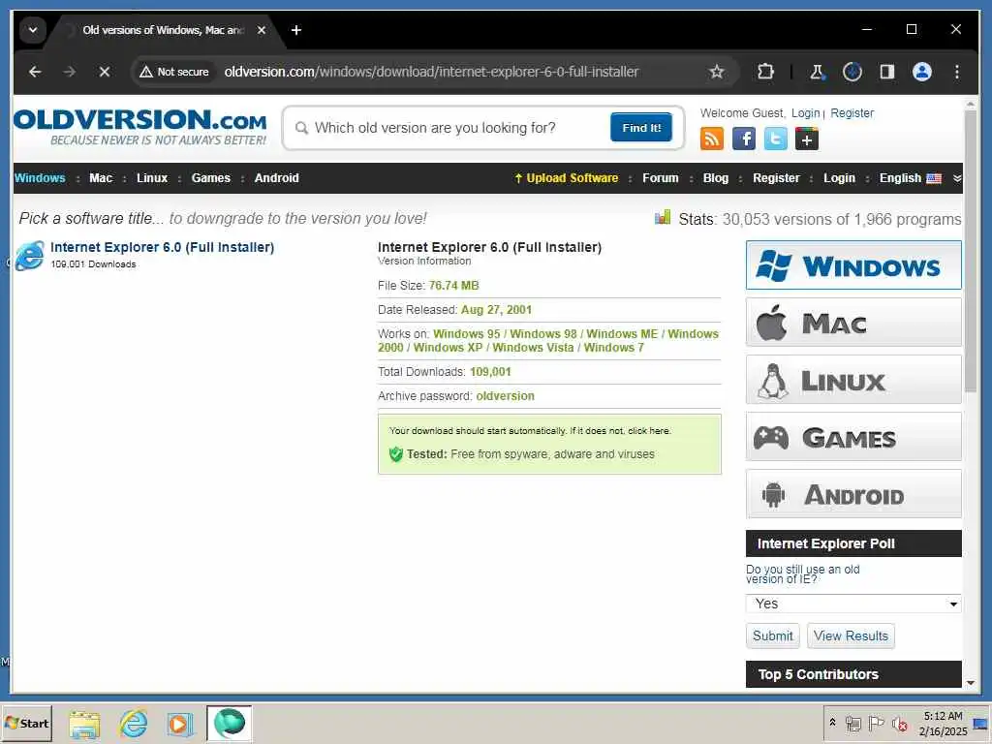Select Windows in the navigation bar
Screen dimensions: 992x744
pyautogui.click(x=40, y=178)
